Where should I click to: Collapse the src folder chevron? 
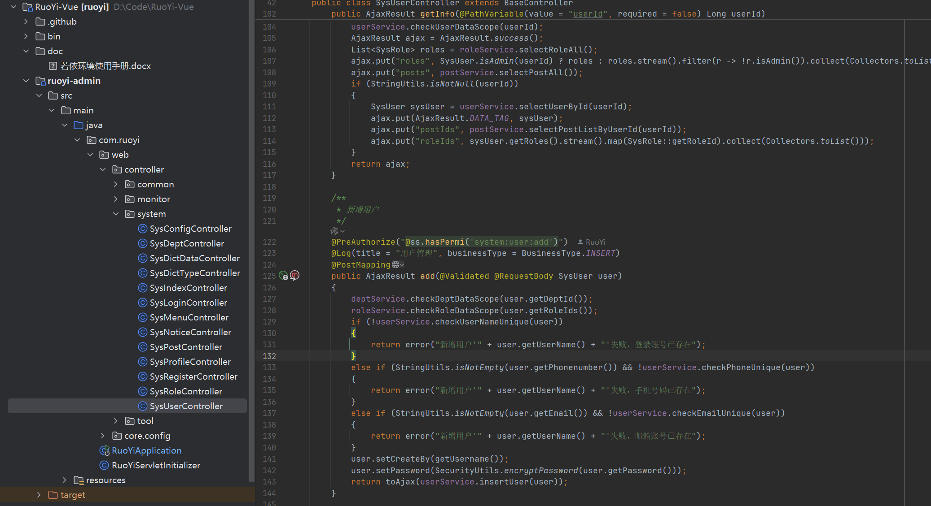point(39,95)
